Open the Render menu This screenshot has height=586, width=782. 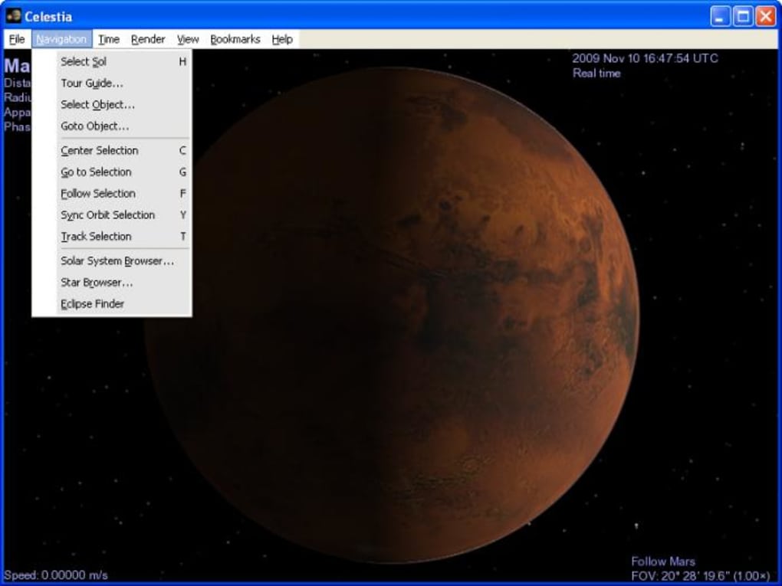point(148,39)
